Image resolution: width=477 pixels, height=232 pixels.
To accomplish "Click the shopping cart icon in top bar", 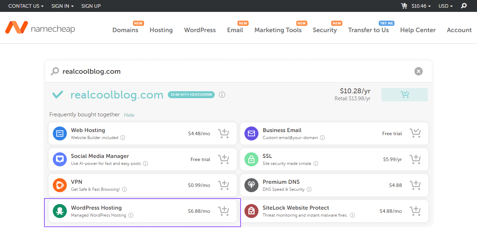I will (404, 6).
